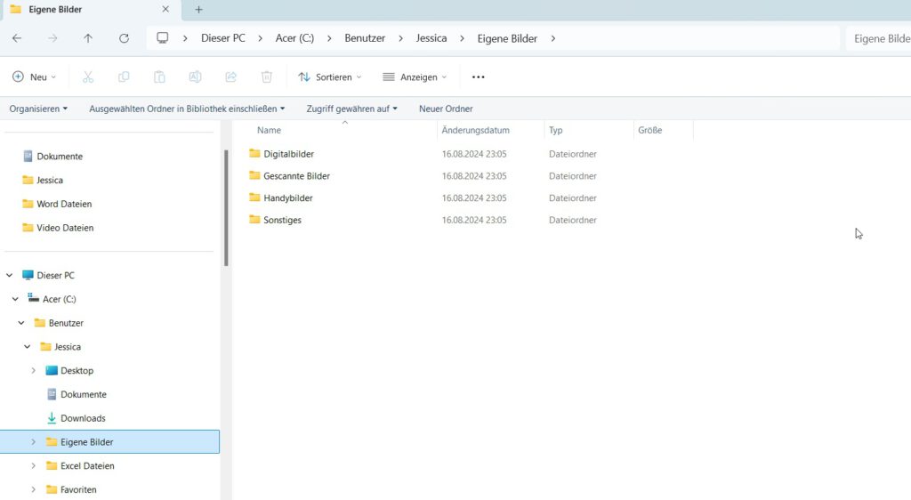Expand the Desktop tree node
This screenshot has height=500, width=911.
click(33, 370)
